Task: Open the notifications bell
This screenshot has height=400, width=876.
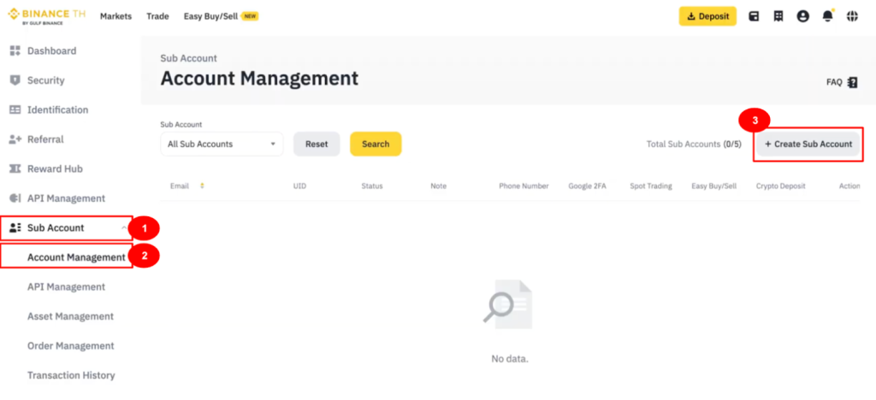Action: coord(827,16)
